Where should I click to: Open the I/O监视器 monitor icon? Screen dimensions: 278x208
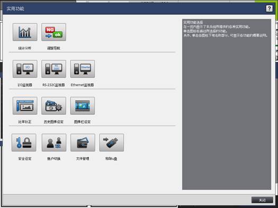coord(25,69)
